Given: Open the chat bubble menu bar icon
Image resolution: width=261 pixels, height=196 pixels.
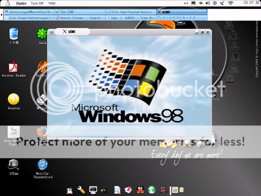Looking at the screenshot, I should click(193, 3).
